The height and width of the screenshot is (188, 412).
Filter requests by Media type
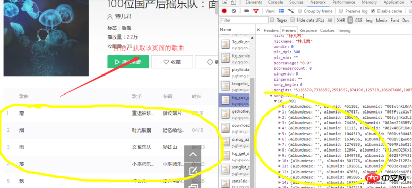382,20
